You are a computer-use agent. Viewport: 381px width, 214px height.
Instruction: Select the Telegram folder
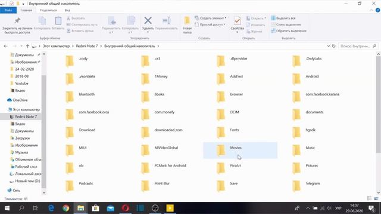306,186
